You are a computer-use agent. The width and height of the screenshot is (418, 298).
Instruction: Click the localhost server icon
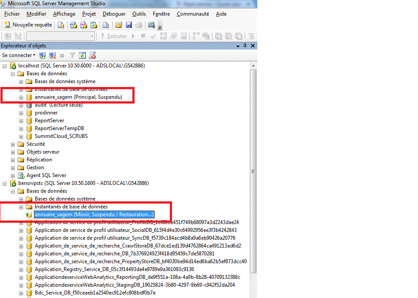[13, 66]
